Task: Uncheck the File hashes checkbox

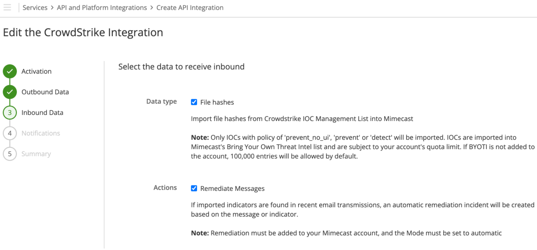Action: coord(194,102)
